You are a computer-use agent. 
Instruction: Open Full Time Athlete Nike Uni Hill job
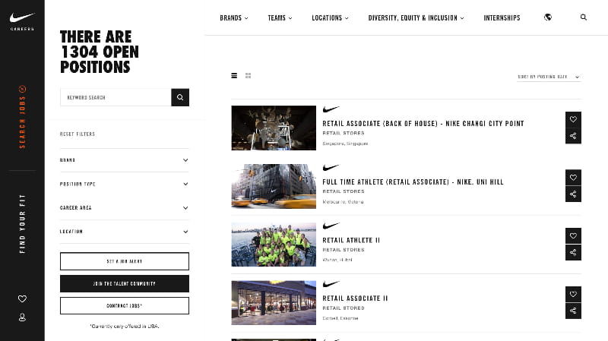pos(413,182)
